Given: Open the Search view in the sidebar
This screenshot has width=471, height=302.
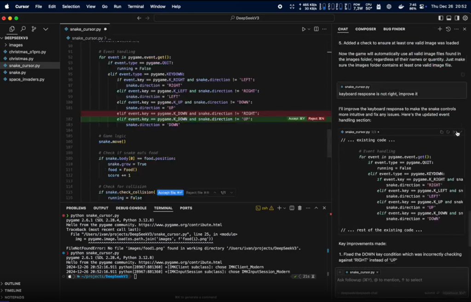Looking at the screenshot, I should [23, 29].
